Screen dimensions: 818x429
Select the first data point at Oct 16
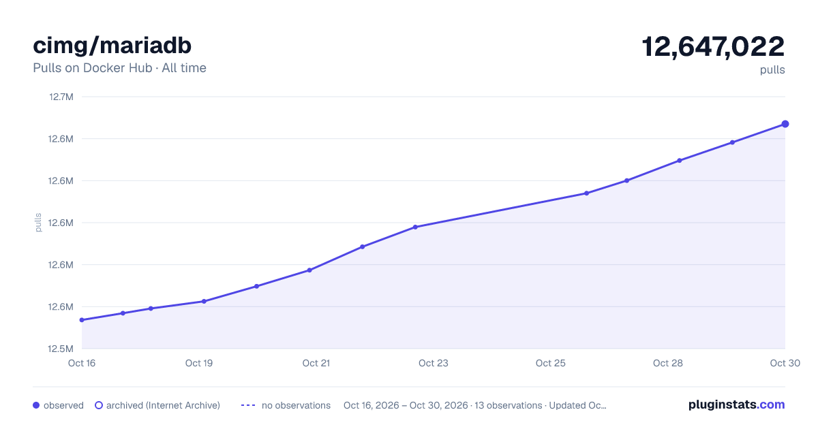(82, 320)
